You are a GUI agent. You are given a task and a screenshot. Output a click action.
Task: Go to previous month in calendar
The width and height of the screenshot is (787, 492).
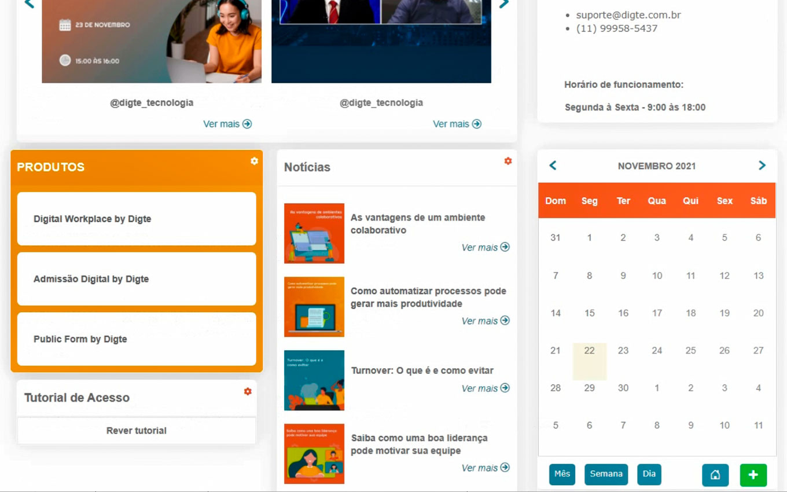553,166
